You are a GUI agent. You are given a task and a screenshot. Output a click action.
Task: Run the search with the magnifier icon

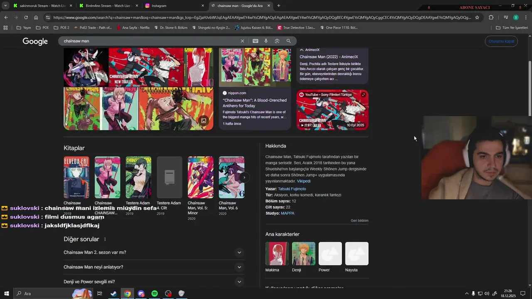pos(288,41)
